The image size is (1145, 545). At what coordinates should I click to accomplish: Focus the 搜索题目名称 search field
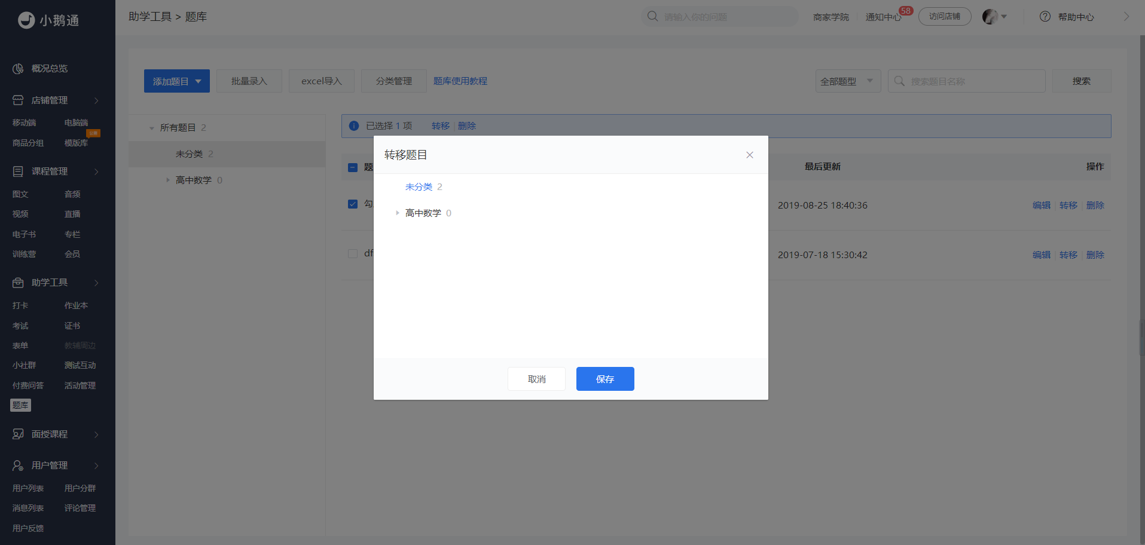pos(967,81)
